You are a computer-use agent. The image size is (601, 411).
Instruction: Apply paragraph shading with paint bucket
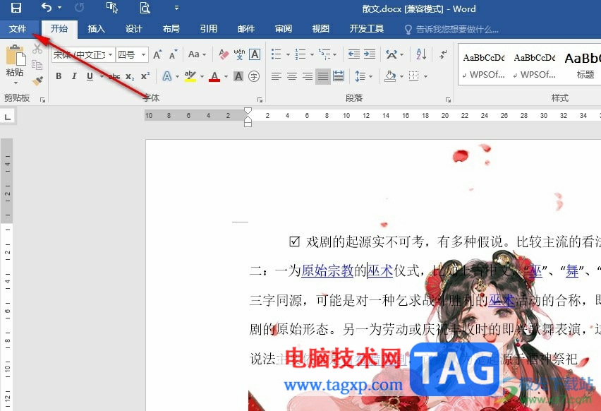(390, 76)
